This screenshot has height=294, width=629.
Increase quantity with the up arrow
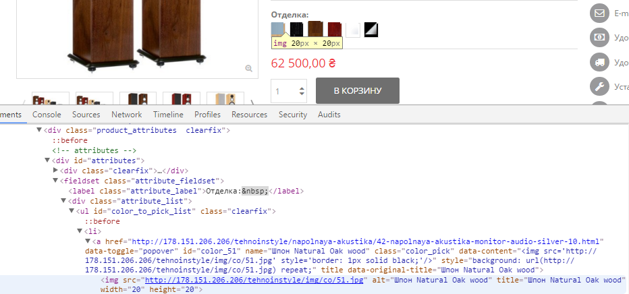[x=302, y=88]
